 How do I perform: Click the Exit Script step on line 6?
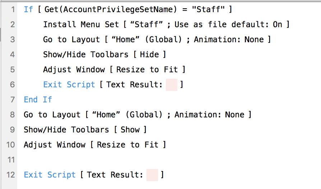(113, 84)
